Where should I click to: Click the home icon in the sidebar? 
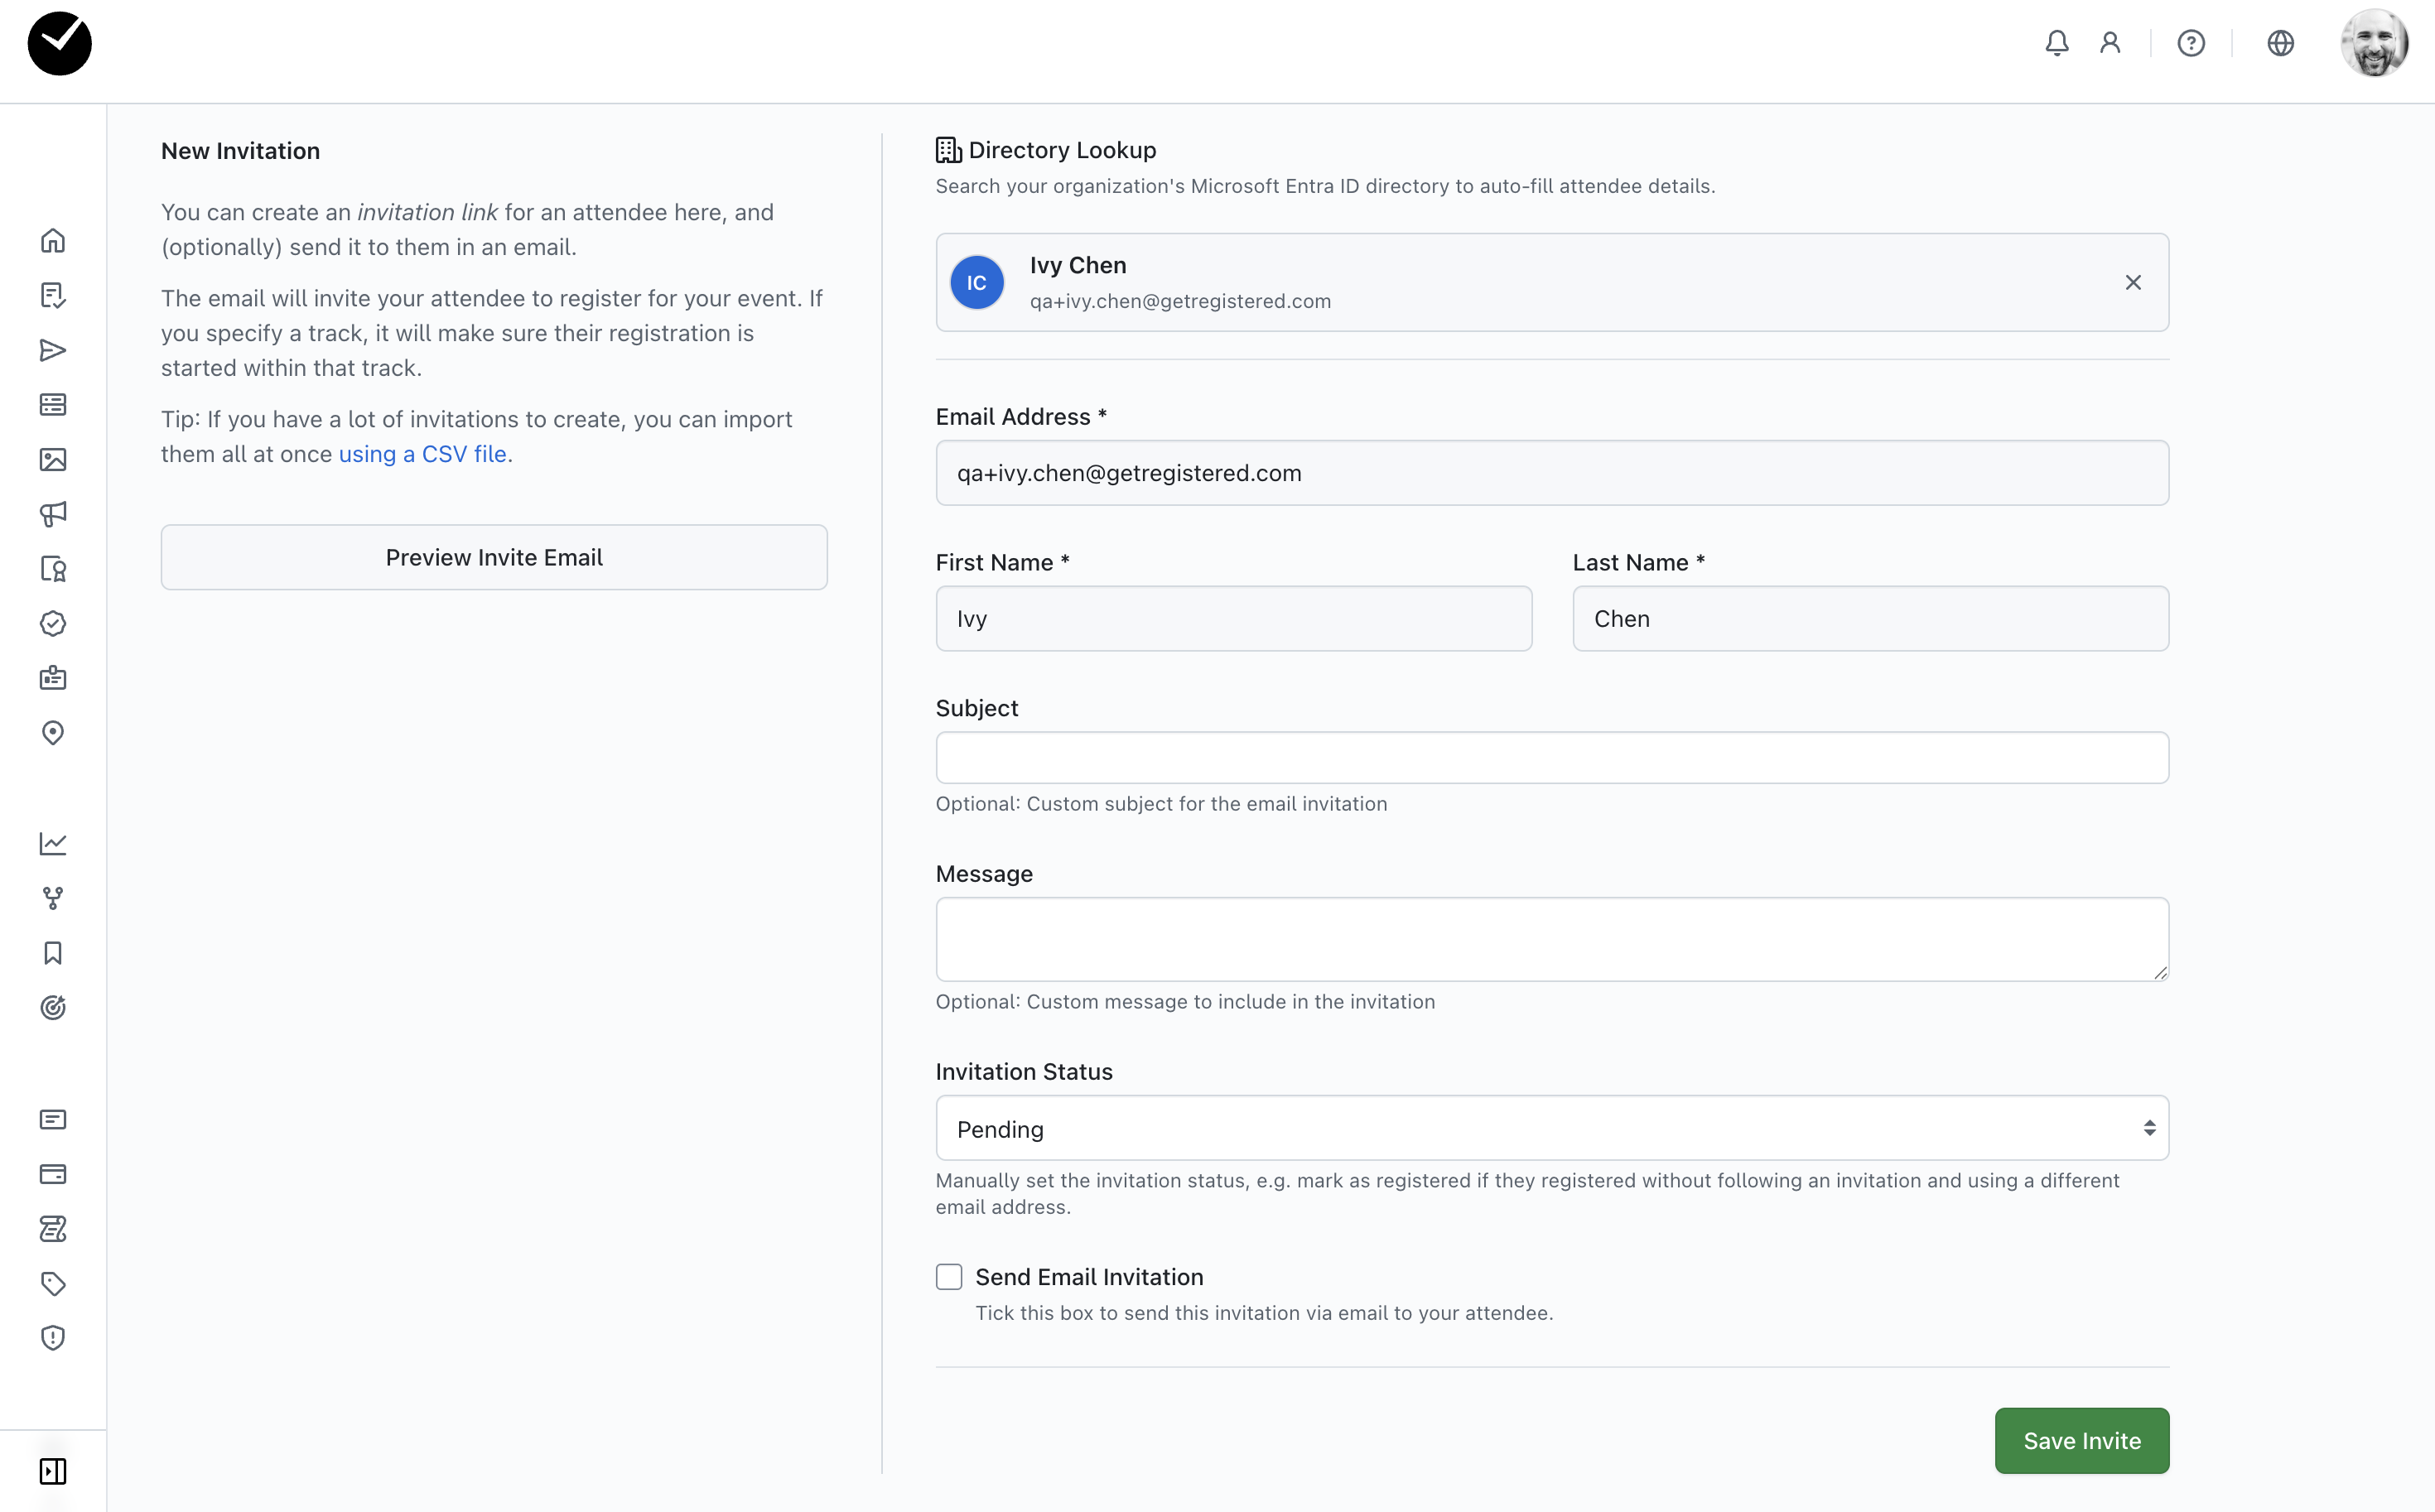(x=53, y=241)
